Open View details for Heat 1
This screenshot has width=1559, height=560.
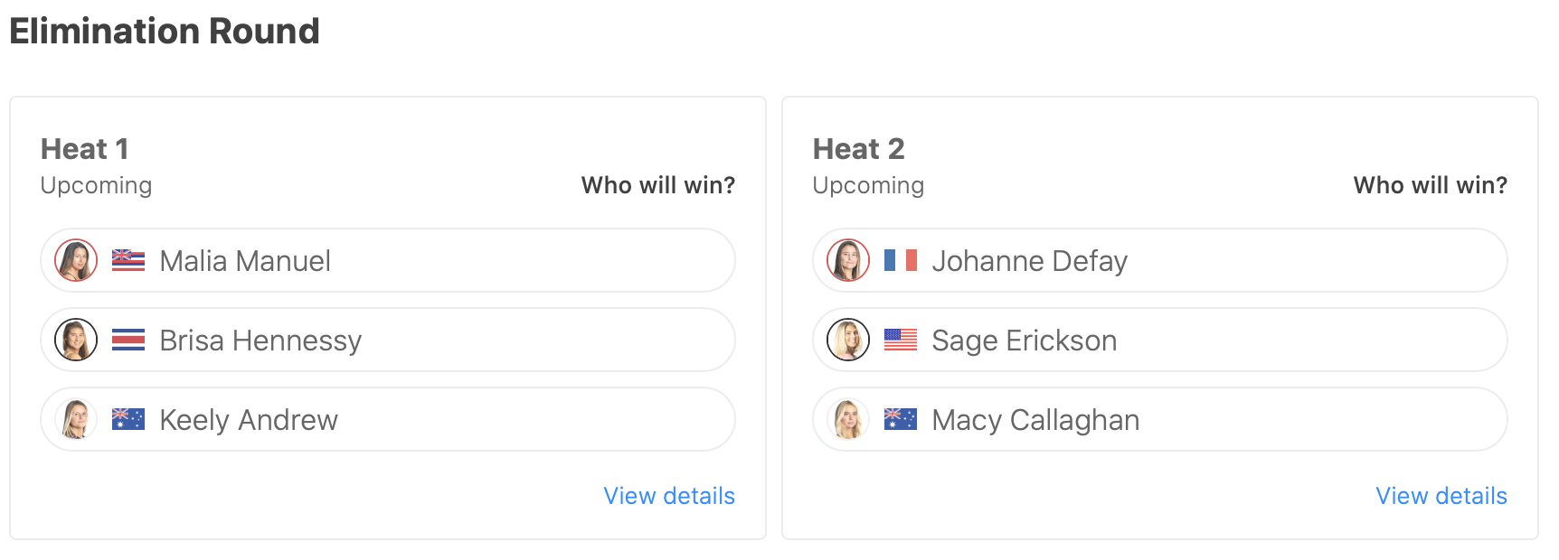click(669, 496)
